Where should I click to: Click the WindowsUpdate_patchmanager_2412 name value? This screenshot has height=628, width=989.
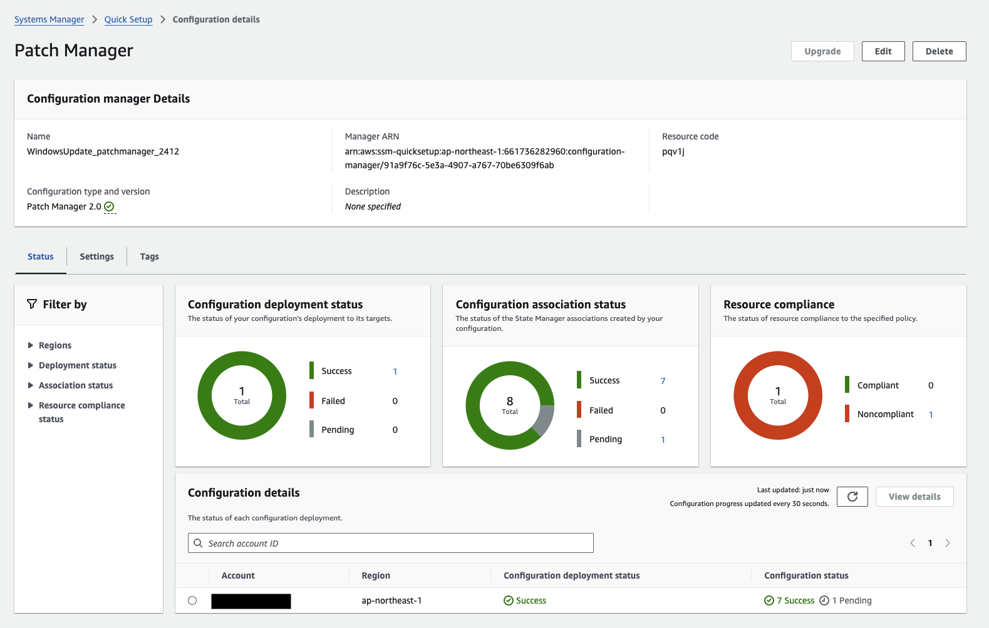click(x=103, y=151)
